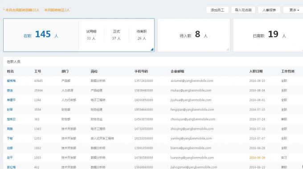This screenshot has width=303, height=169.
Task: Sort by the 工号 column header
Action: pyautogui.click(x=37, y=71)
